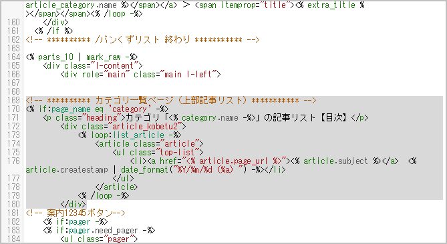Image resolution: width=447 pixels, height=244 pixels.
Task: Click the parts_10 | mark_raw code line
Action: click(x=82, y=57)
